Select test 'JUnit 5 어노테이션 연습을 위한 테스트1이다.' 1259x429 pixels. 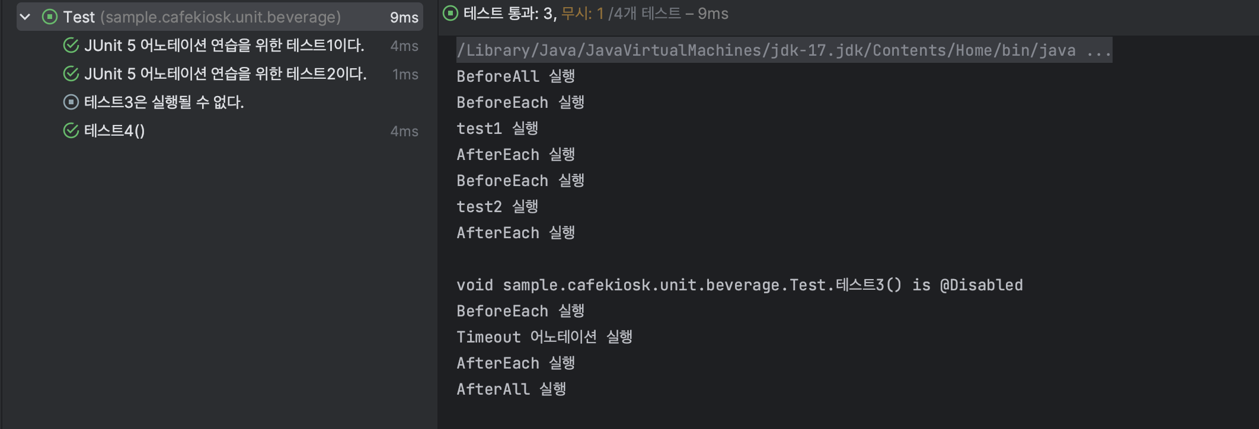[224, 46]
